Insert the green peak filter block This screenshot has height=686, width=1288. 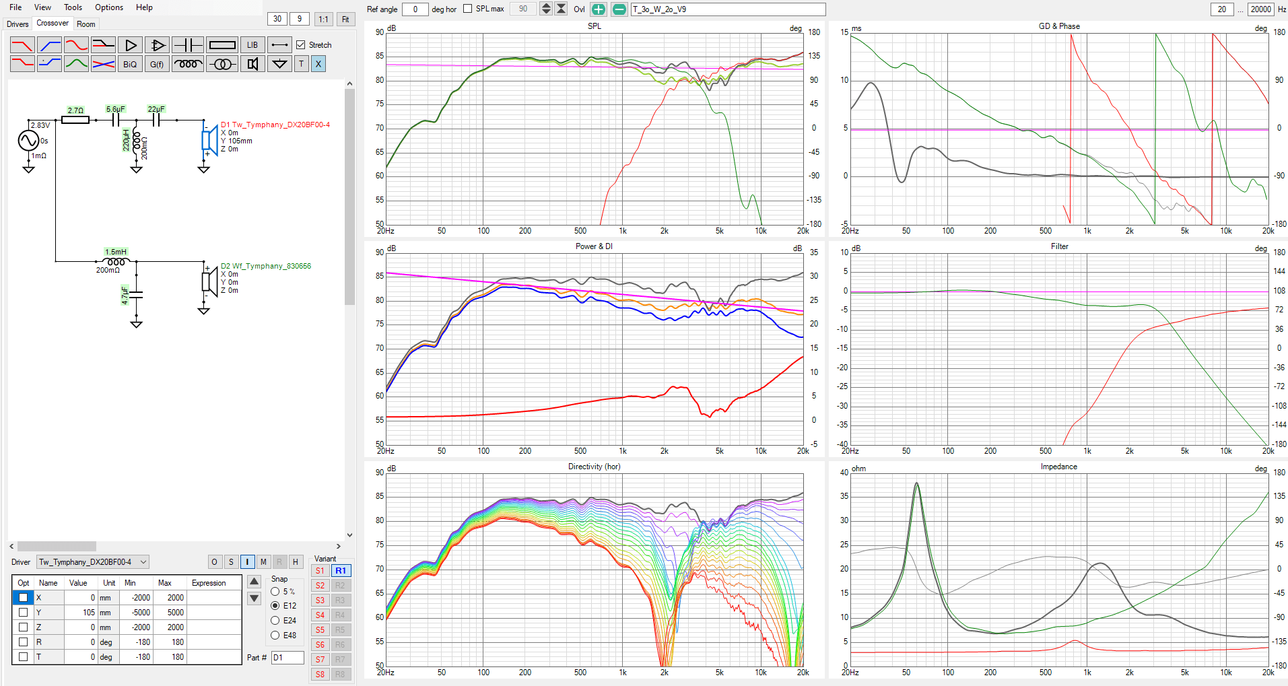click(76, 64)
